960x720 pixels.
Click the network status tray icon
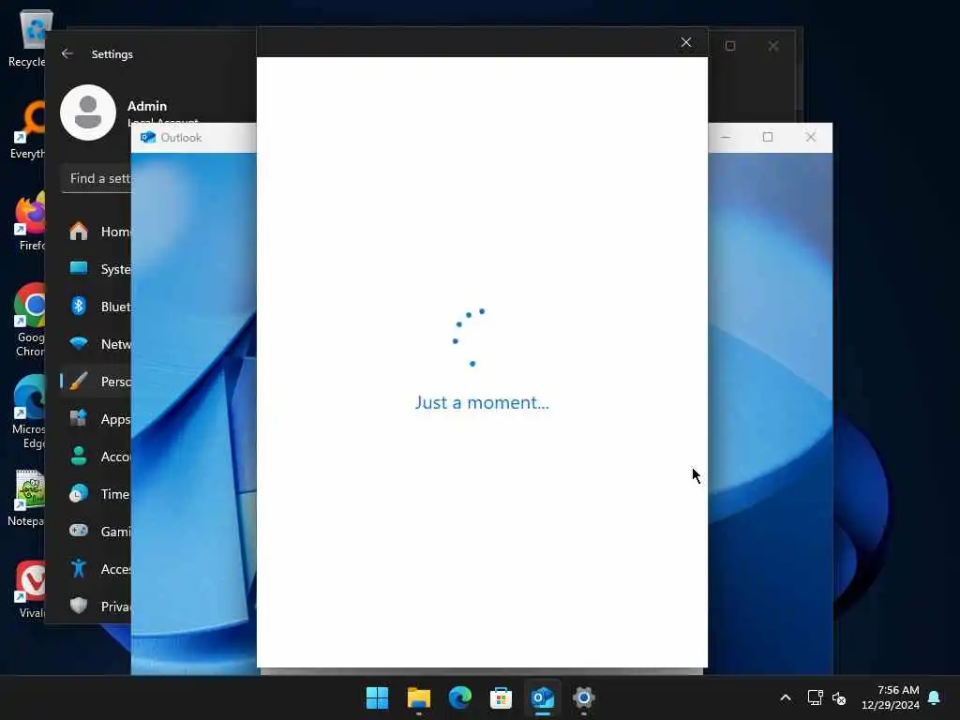815,697
